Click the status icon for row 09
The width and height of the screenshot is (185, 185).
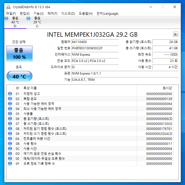click(10, 134)
